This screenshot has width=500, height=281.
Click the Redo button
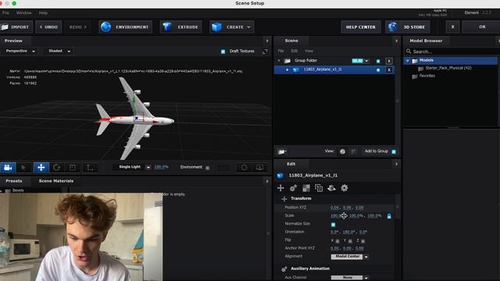coord(78,27)
